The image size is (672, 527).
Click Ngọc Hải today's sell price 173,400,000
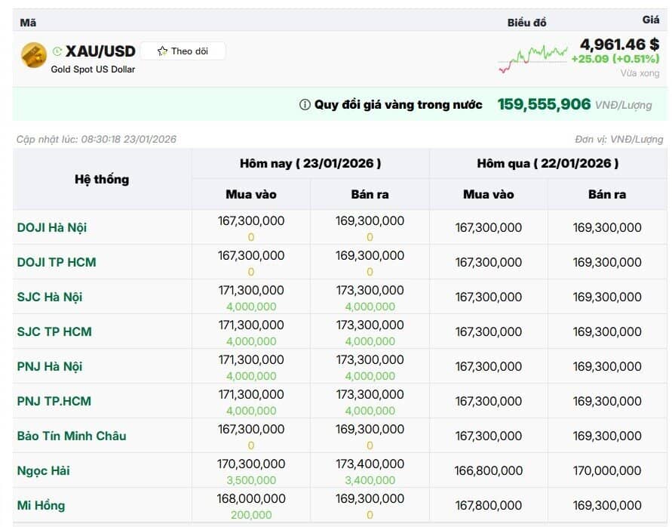370,464
